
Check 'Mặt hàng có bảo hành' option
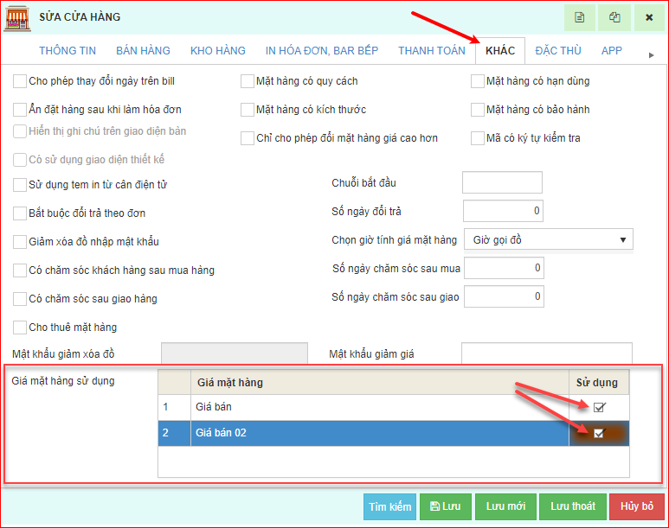point(478,110)
